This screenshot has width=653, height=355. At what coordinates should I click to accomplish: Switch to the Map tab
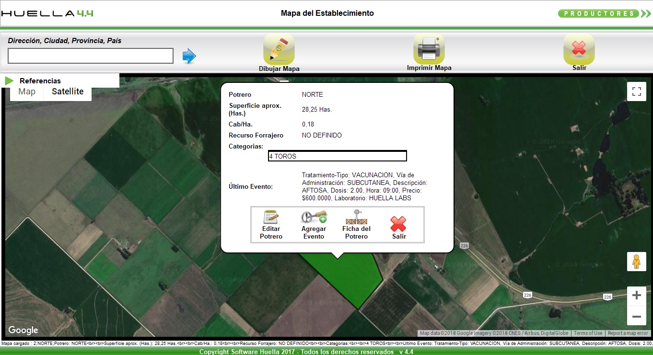coord(26,91)
